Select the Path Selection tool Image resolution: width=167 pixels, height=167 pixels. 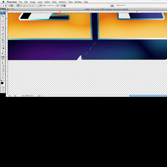click(x=3, y=63)
